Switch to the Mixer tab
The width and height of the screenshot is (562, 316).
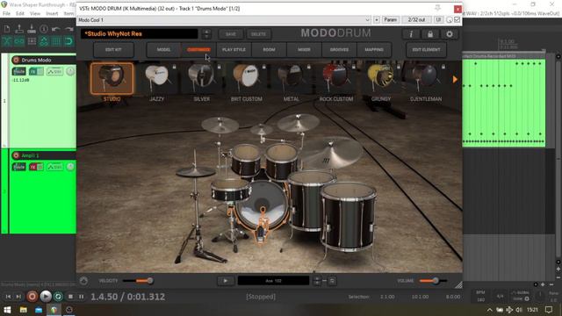tap(304, 50)
